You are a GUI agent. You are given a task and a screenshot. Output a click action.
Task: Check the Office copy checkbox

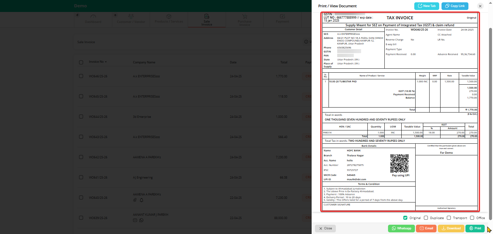(x=472, y=218)
